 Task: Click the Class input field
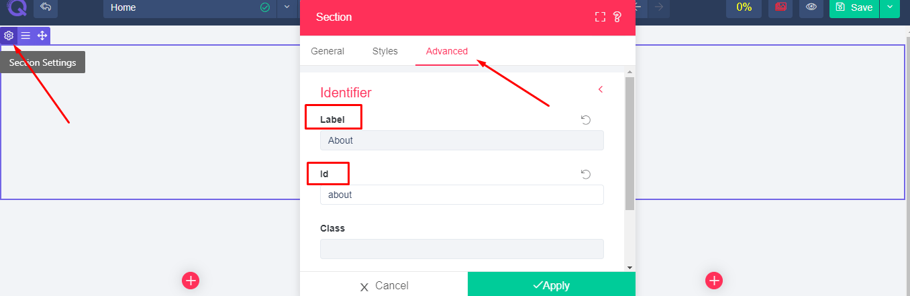pyautogui.click(x=462, y=249)
